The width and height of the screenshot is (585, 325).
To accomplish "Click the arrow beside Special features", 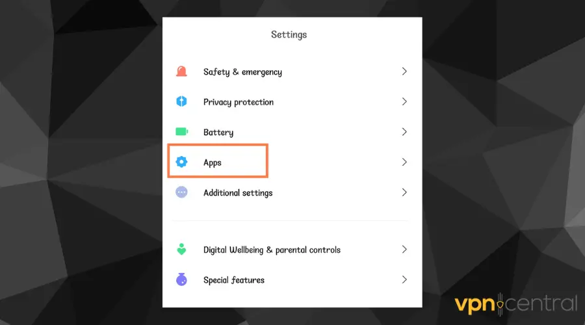I will pos(404,279).
